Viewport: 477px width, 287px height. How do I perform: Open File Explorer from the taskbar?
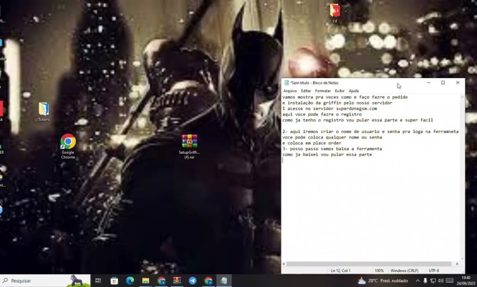tap(146, 281)
